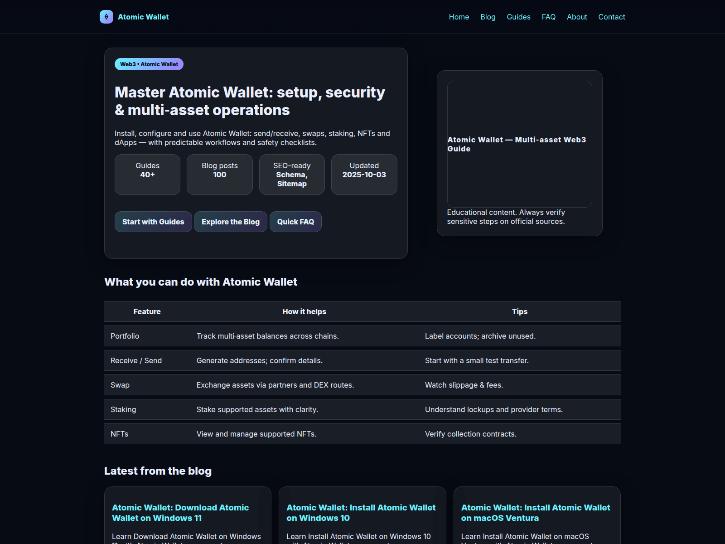
Task: Select the NFTs table cell
Action: pyautogui.click(x=147, y=434)
